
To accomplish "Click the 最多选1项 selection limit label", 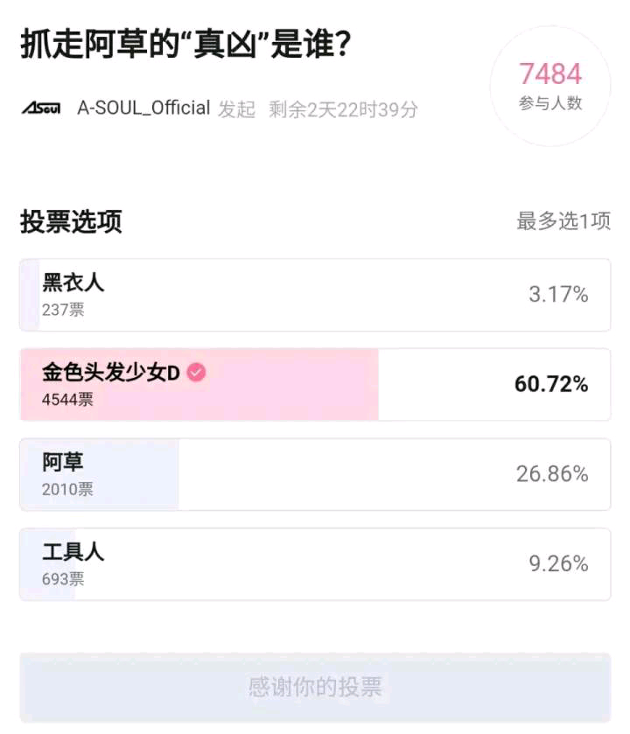I will click(x=563, y=221).
